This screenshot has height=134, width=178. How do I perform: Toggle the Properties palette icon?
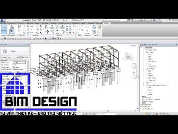pyautogui.click(x=11, y=32)
